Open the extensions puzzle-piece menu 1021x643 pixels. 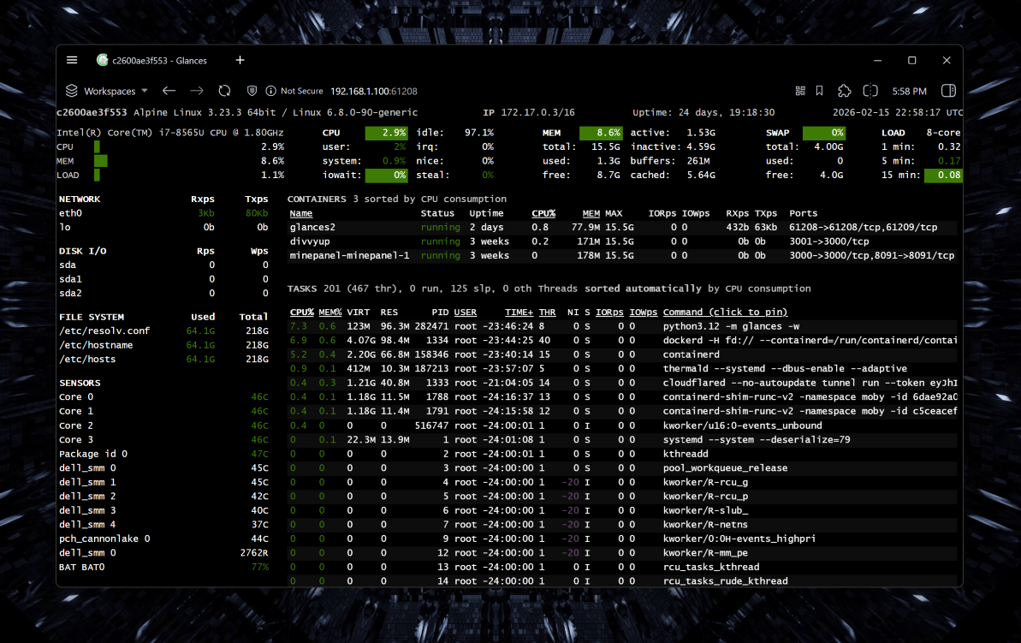pyautogui.click(x=845, y=90)
